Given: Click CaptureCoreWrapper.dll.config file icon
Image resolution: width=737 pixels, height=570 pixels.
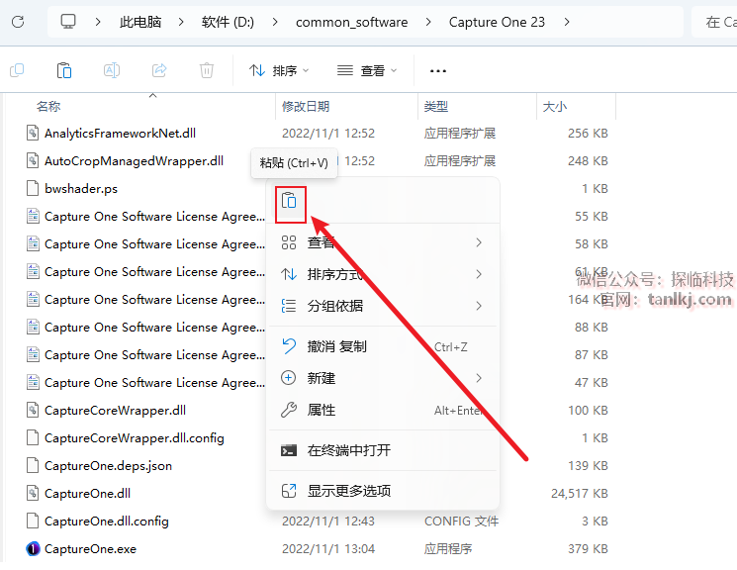Looking at the screenshot, I should click(x=33, y=437).
